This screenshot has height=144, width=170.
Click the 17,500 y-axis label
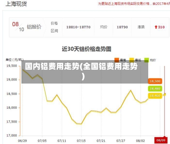(x=12, y=122)
